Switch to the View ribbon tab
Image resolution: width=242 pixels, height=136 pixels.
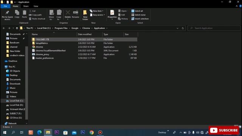coord(36,6)
